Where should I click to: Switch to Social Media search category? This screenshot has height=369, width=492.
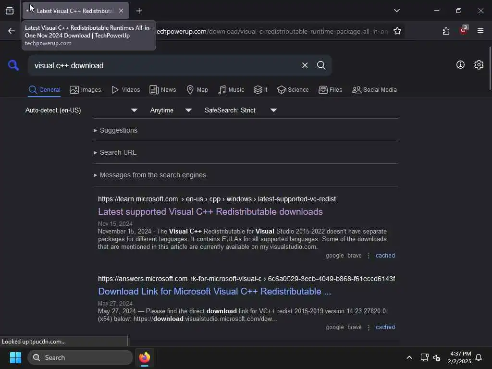(x=374, y=90)
